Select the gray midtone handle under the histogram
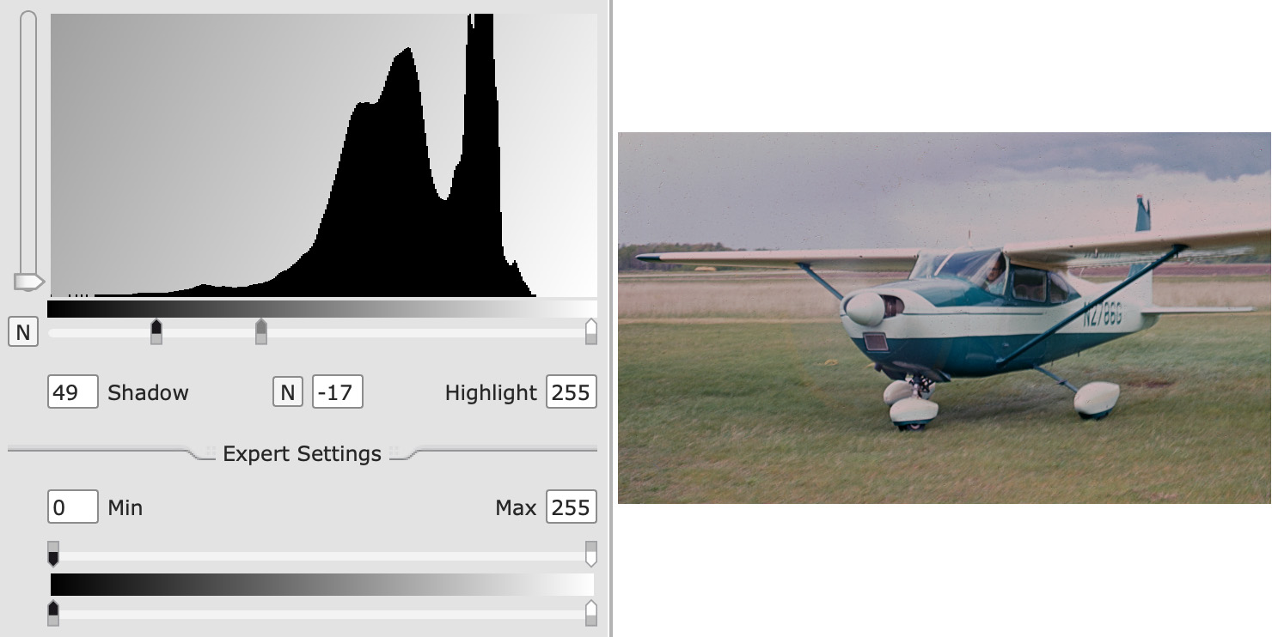 (x=261, y=331)
